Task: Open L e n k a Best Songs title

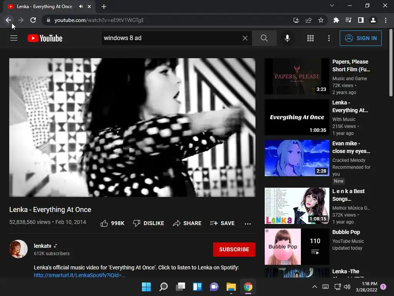Action: [x=348, y=195]
